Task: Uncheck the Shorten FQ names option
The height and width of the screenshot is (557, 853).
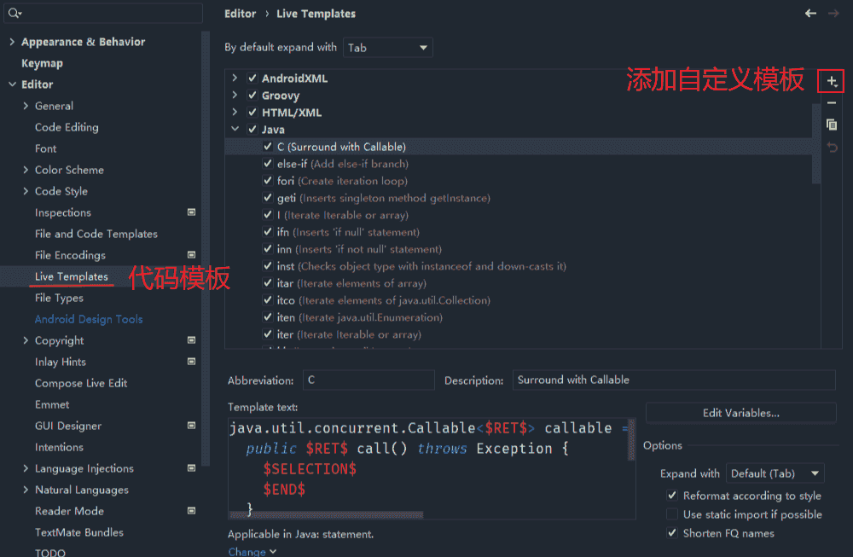Action: pyautogui.click(x=672, y=533)
